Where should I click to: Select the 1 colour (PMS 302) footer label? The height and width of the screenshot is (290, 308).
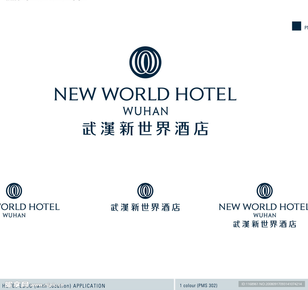(x=199, y=285)
